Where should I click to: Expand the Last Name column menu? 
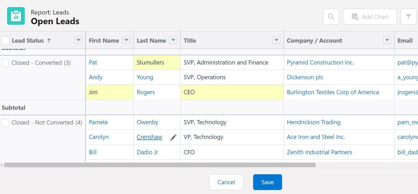point(173,40)
